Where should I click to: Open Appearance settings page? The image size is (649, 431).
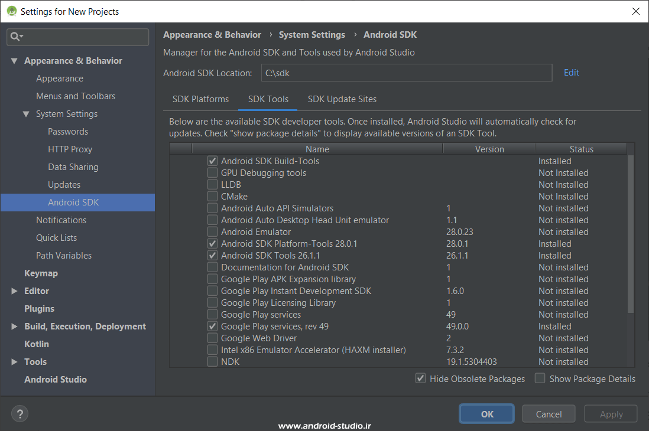60,79
